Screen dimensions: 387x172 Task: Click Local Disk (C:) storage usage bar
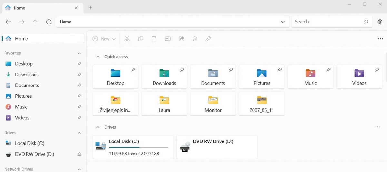point(139,147)
